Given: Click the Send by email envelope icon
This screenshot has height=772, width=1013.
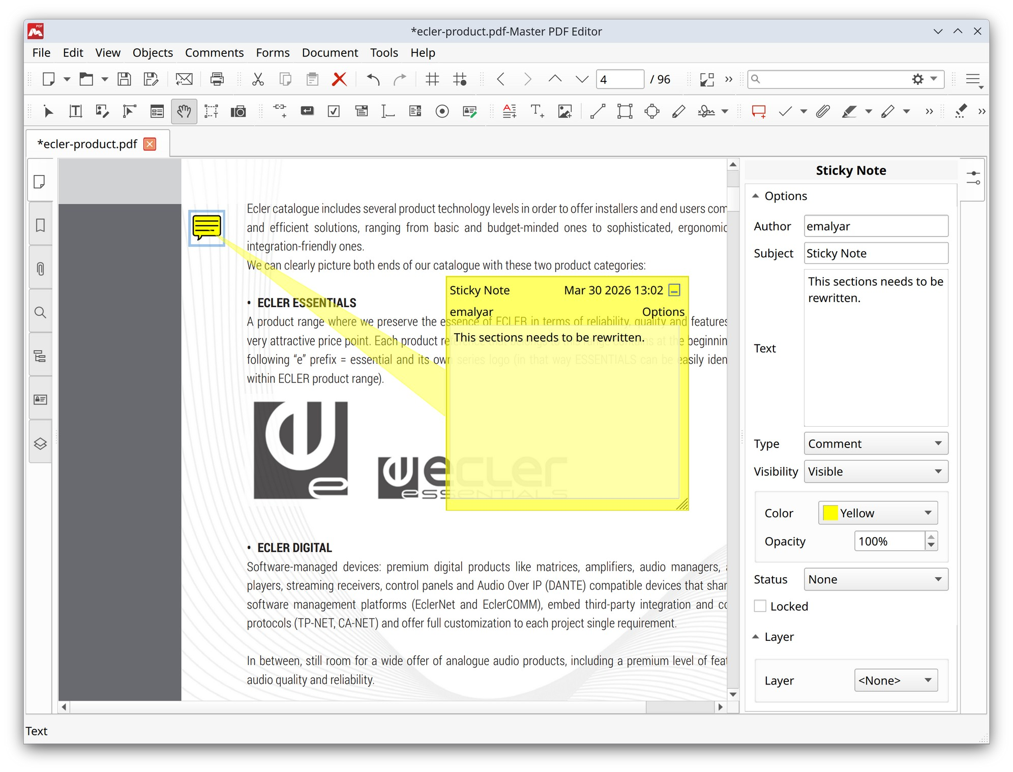Looking at the screenshot, I should [x=184, y=79].
